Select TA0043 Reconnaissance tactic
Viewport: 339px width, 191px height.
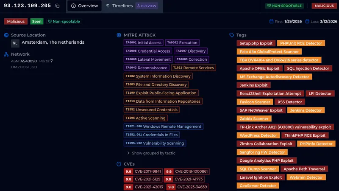(x=146, y=68)
